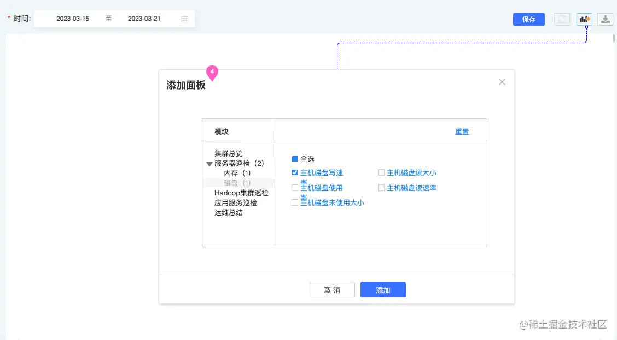Click the 主机磁盘读大小 label text
The height and width of the screenshot is (340, 617).
(x=411, y=172)
